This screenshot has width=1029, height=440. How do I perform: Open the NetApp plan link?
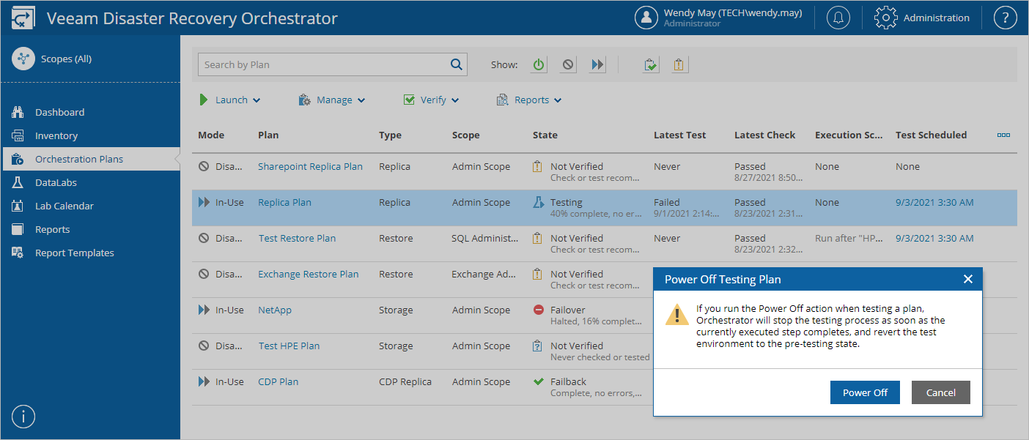pos(275,310)
